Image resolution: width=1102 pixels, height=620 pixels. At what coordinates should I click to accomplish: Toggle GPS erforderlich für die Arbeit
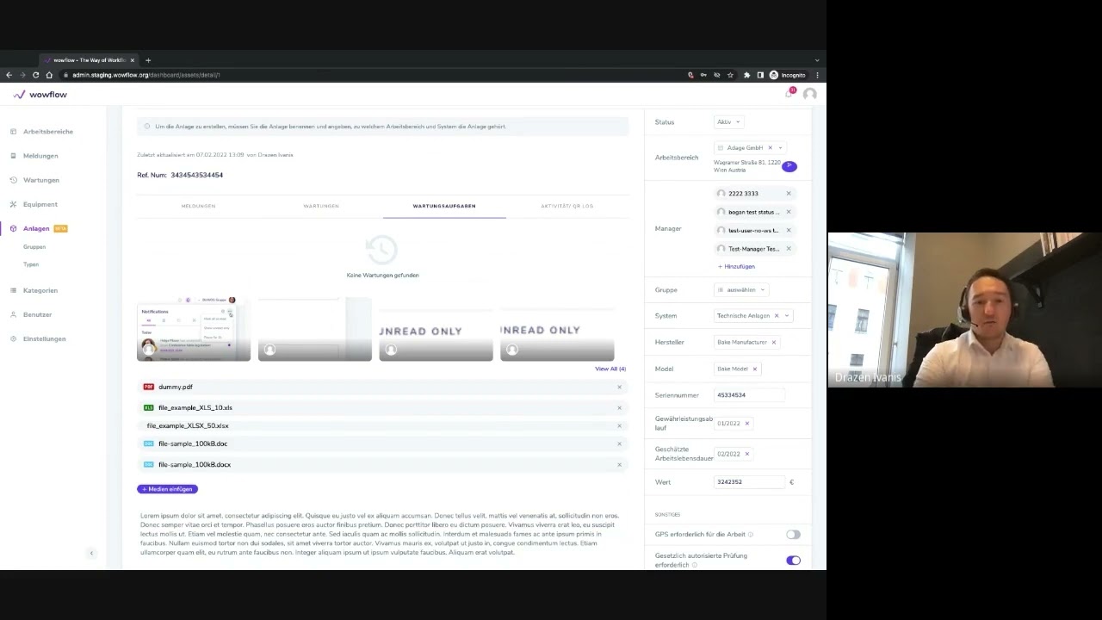click(x=793, y=535)
